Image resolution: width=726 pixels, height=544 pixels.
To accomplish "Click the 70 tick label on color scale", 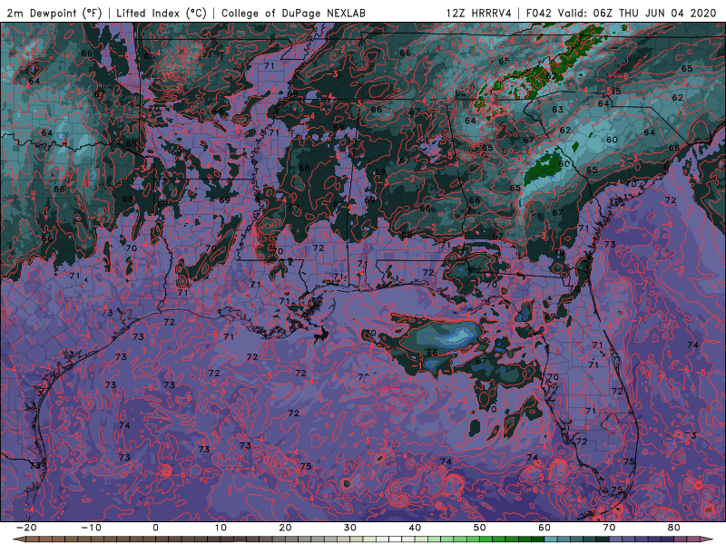I will pos(609,528).
